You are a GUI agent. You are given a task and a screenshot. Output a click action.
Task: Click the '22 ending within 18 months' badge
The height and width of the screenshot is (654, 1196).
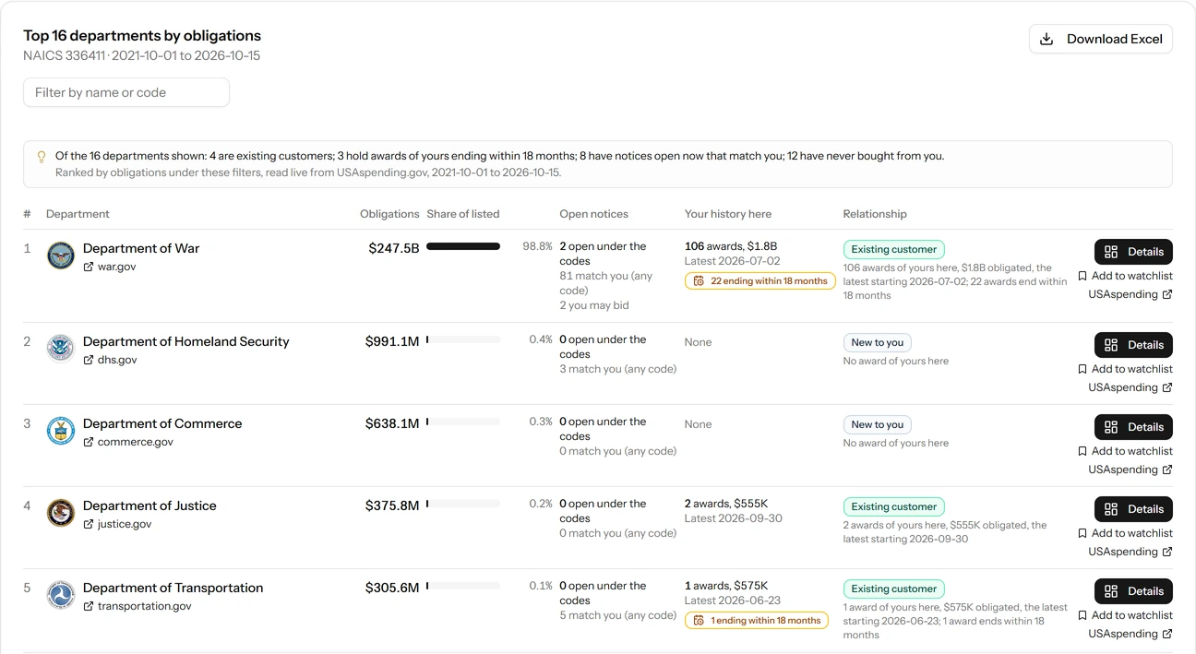click(x=760, y=281)
